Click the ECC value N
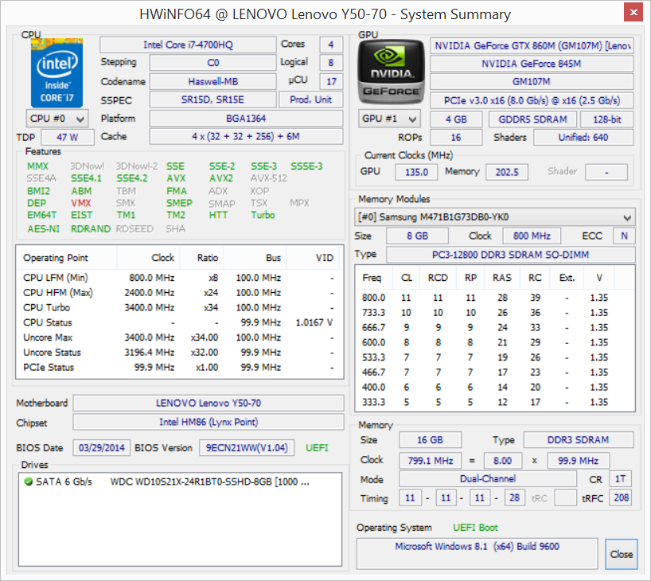This screenshot has width=651, height=581. pyautogui.click(x=624, y=236)
